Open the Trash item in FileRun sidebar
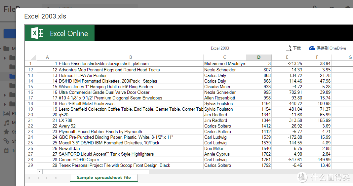Screen dimensions: 353x186 (7, 150)
